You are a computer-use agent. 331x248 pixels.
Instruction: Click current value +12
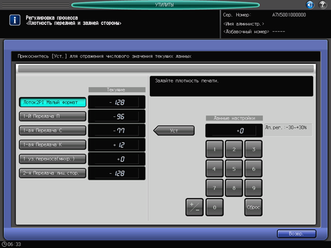coord(117,144)
